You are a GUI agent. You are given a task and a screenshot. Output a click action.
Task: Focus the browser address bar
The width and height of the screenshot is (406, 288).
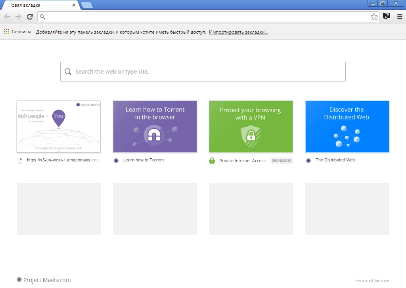[209, 17]
